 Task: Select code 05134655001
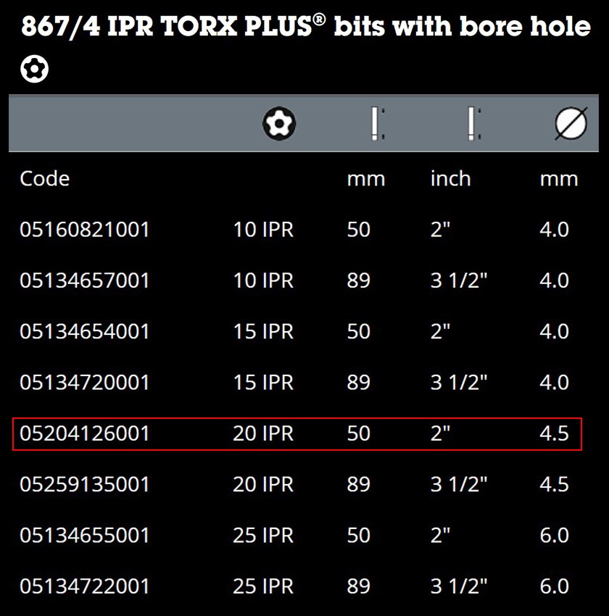pyautogui.click(x=85, y=535)
